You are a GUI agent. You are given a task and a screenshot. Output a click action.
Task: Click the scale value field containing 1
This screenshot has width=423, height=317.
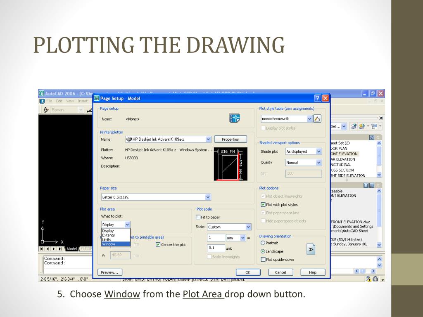216,237
